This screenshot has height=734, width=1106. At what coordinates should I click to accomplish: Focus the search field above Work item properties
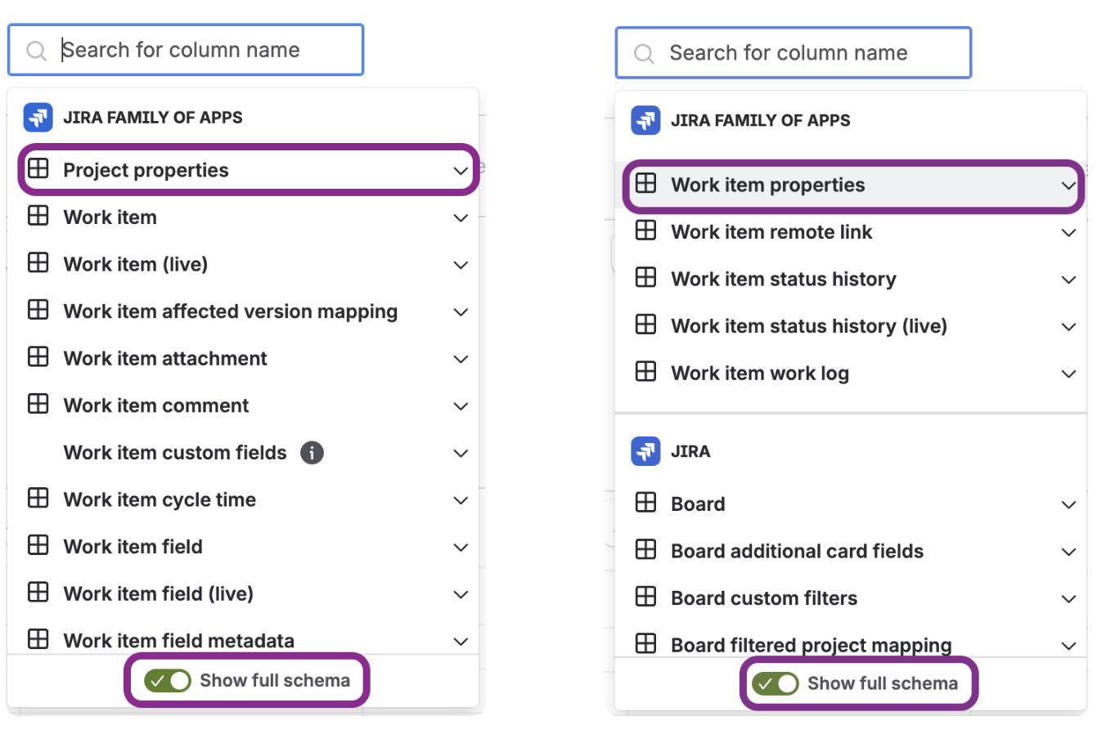794,53
